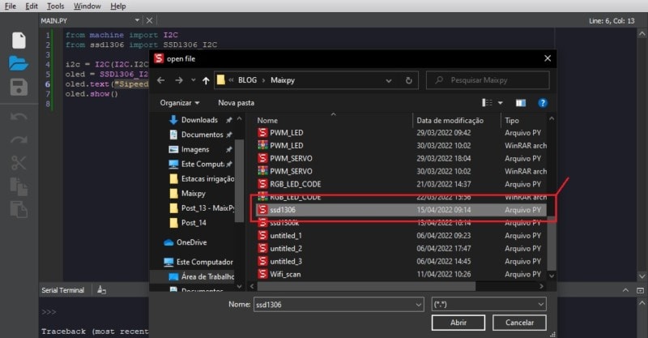Click the Pesquisar Maixpy search field
The image size is (648, 338).
point(488,80)
